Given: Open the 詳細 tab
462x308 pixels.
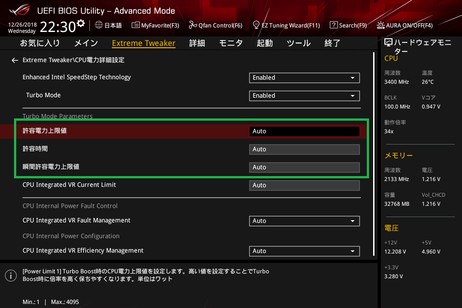Looking at the screenshot, I should point(197,43).
